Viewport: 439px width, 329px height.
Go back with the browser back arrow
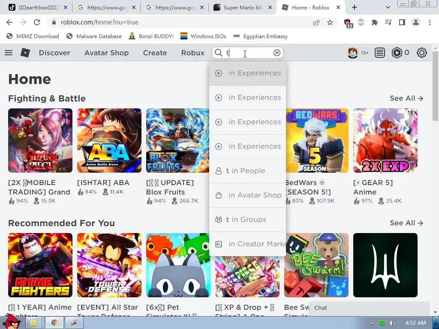pos(9,22)
